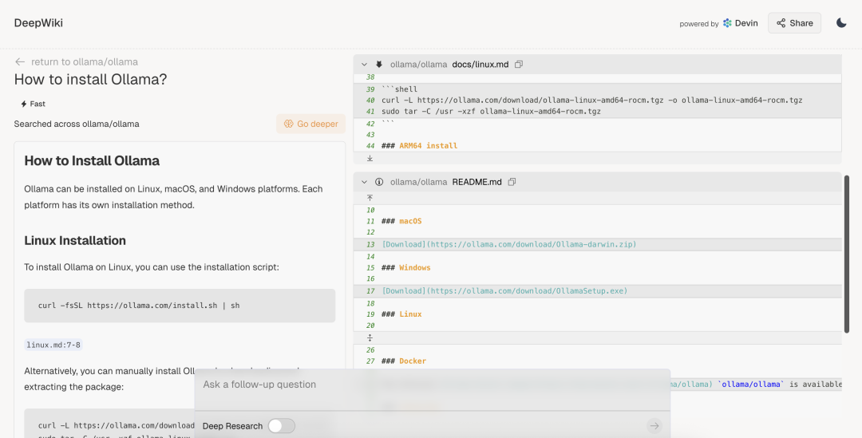Viewport: 862px width, 438px height.
Task: Click the Fast mode lightning label
Action: (33, 104)
